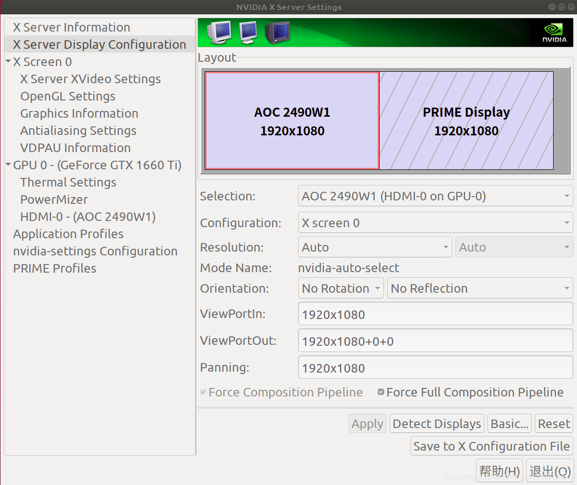Toggle Force Full Composition Pipeline checkbox
577x485 pixels.
click(x=381, y=392)
